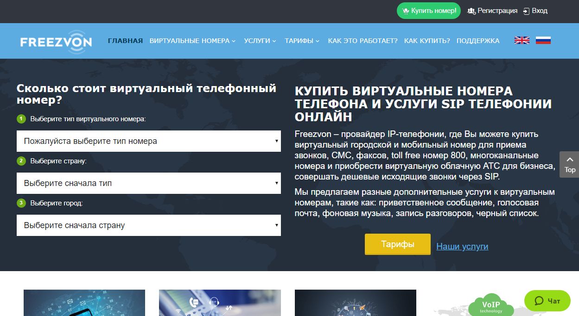The image size is (579, 316).
Task: Click the Top scroll-up arrow button
Action: click(x=569, y=164)
